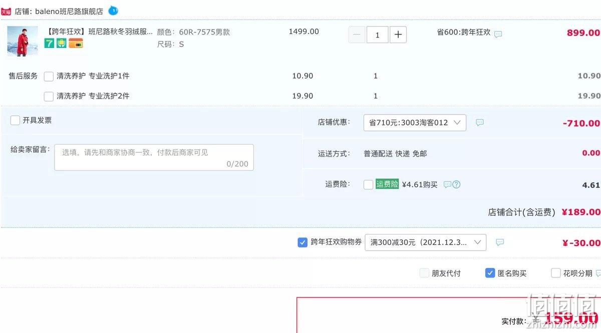This screenshot has width=601, height=333.
Task: Click the ¥189.00 store subtotal amount
Action: (x=581, y=212)
